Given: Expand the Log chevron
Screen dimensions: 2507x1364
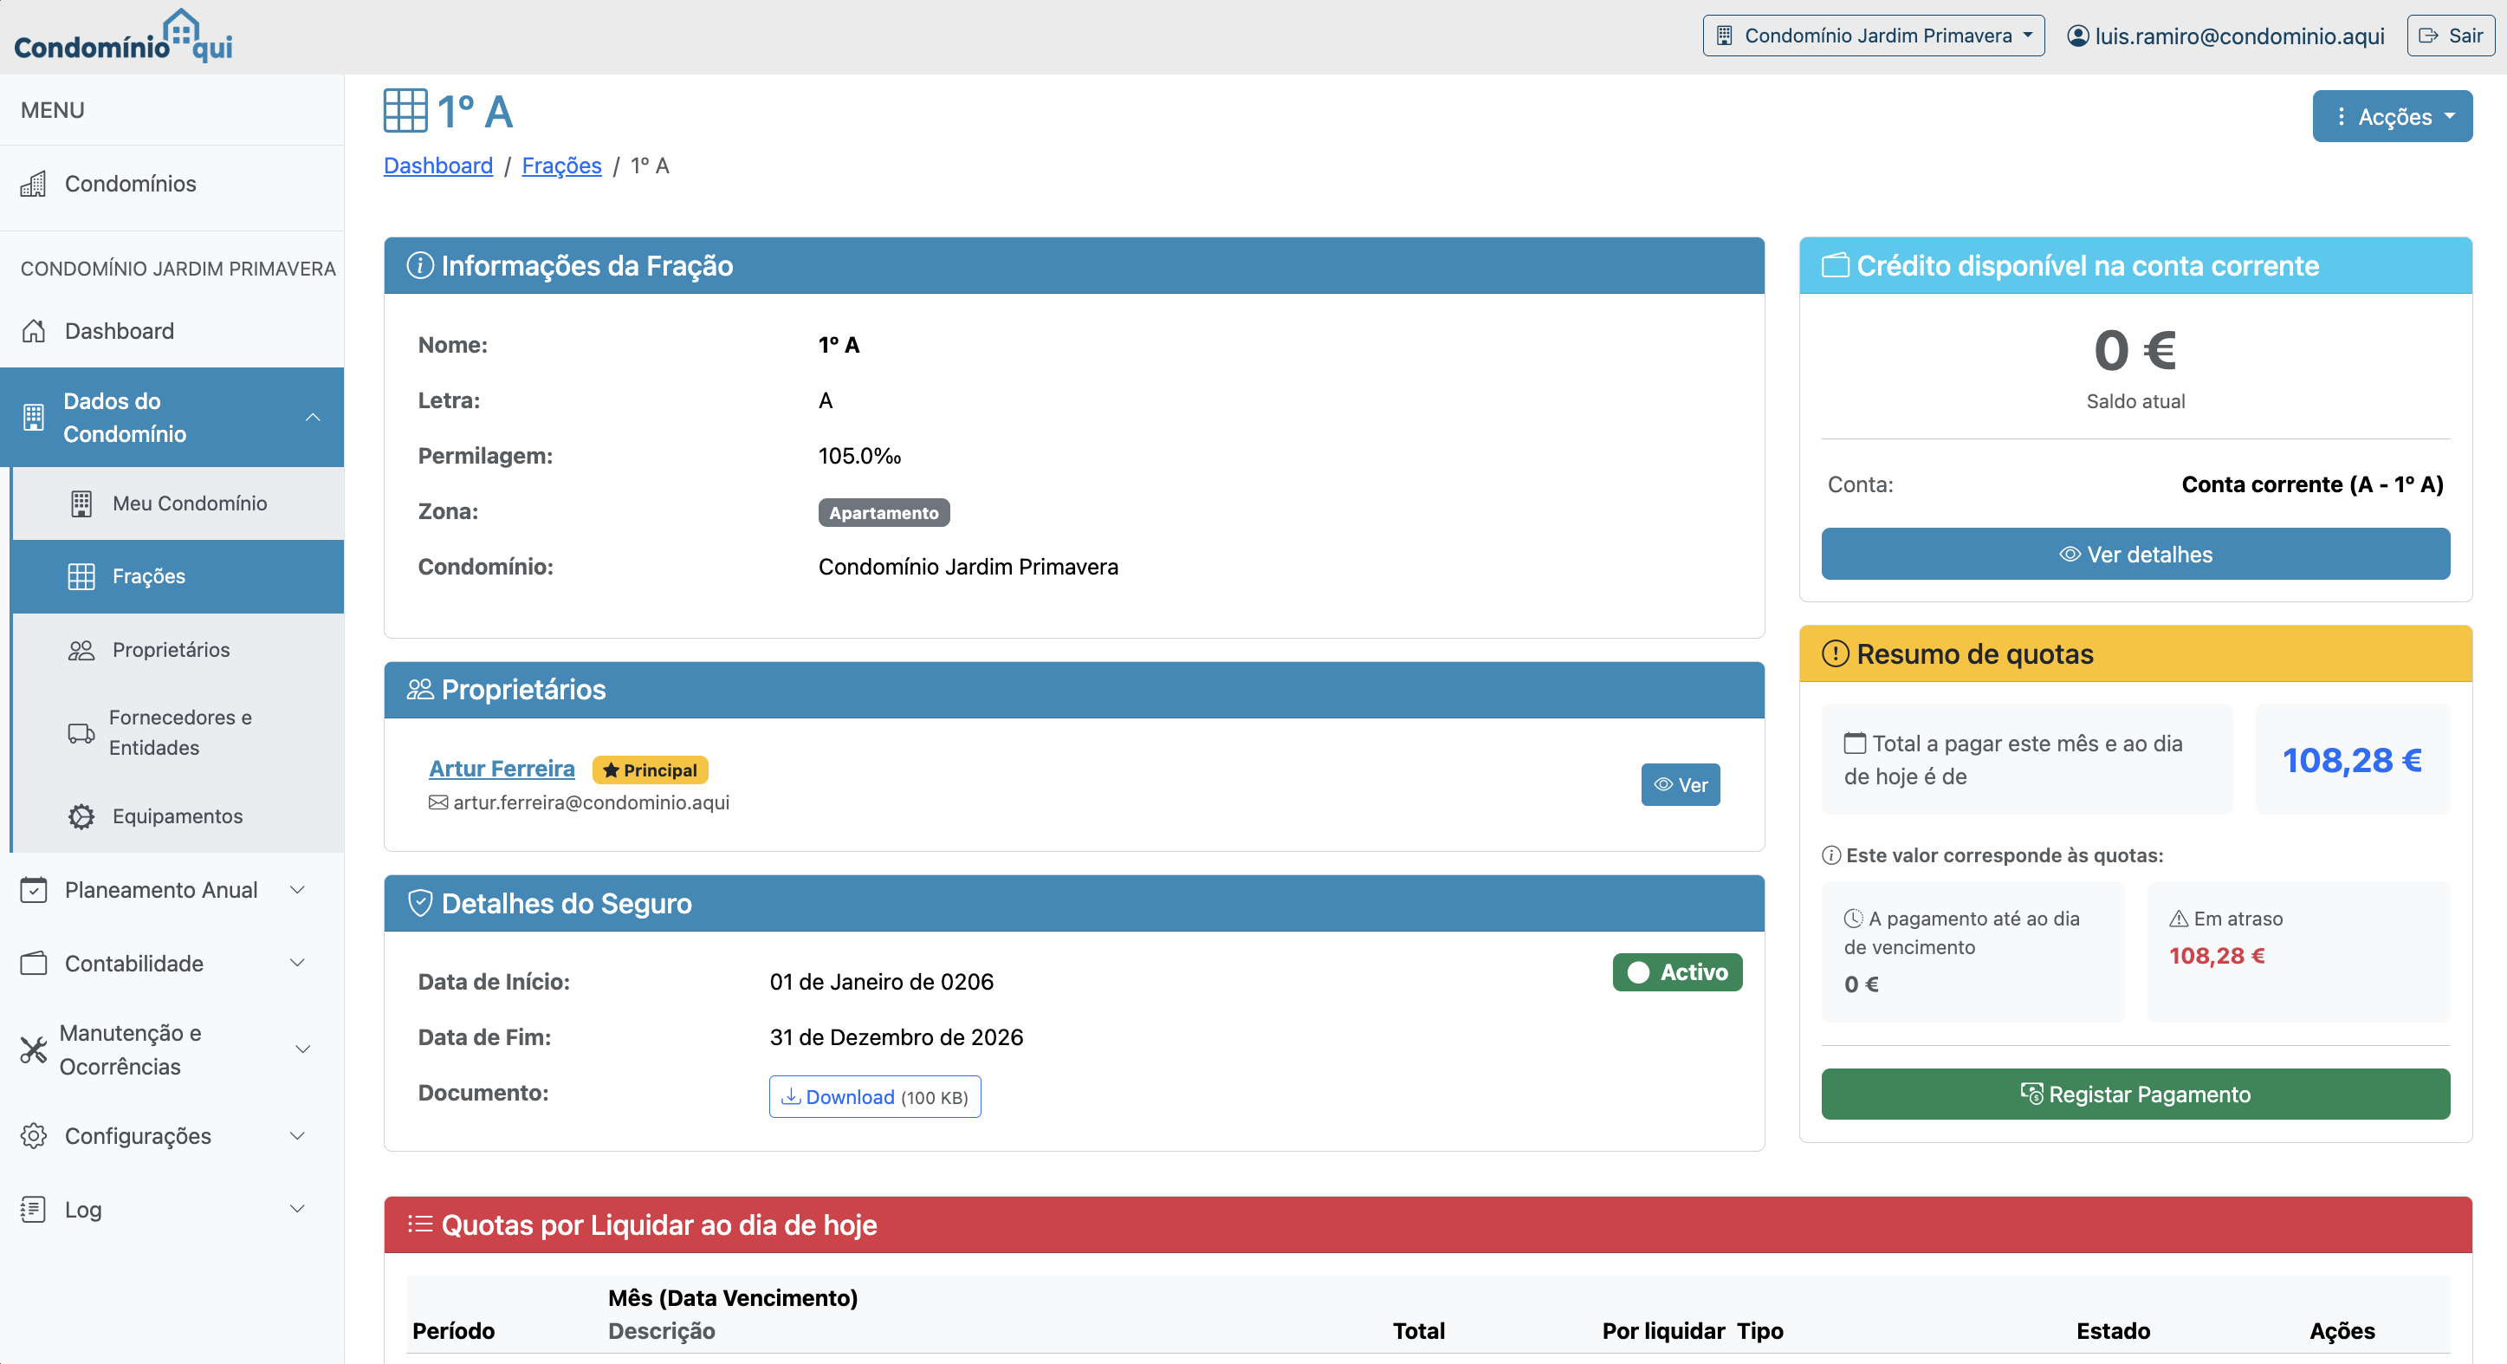Looking at the screenshot, I should tap(298, 1209).
